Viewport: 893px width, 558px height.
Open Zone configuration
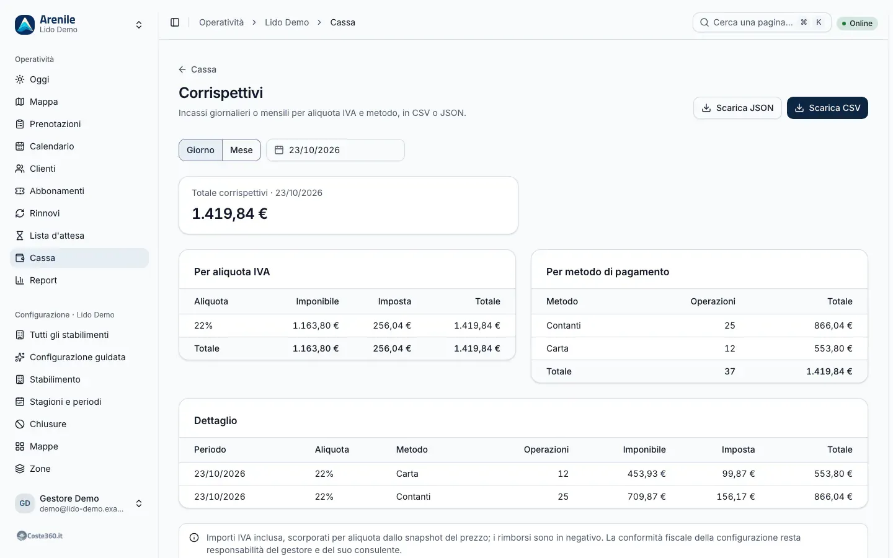click(79, 469)
